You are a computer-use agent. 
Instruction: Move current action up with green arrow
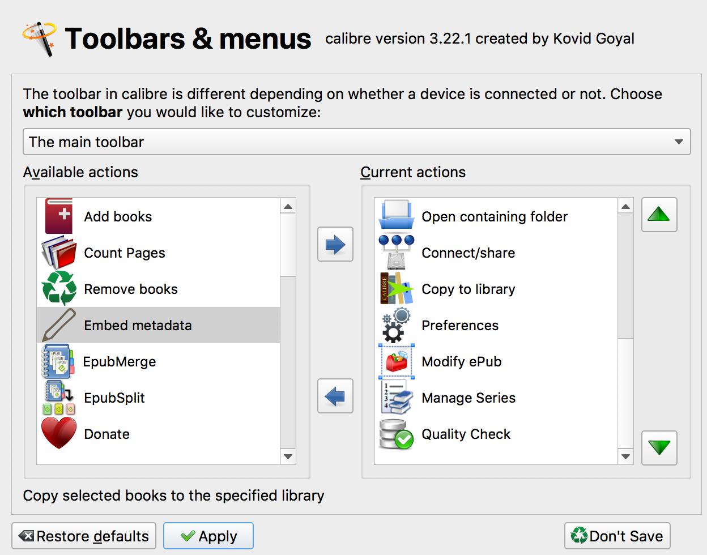pos(659,215)
